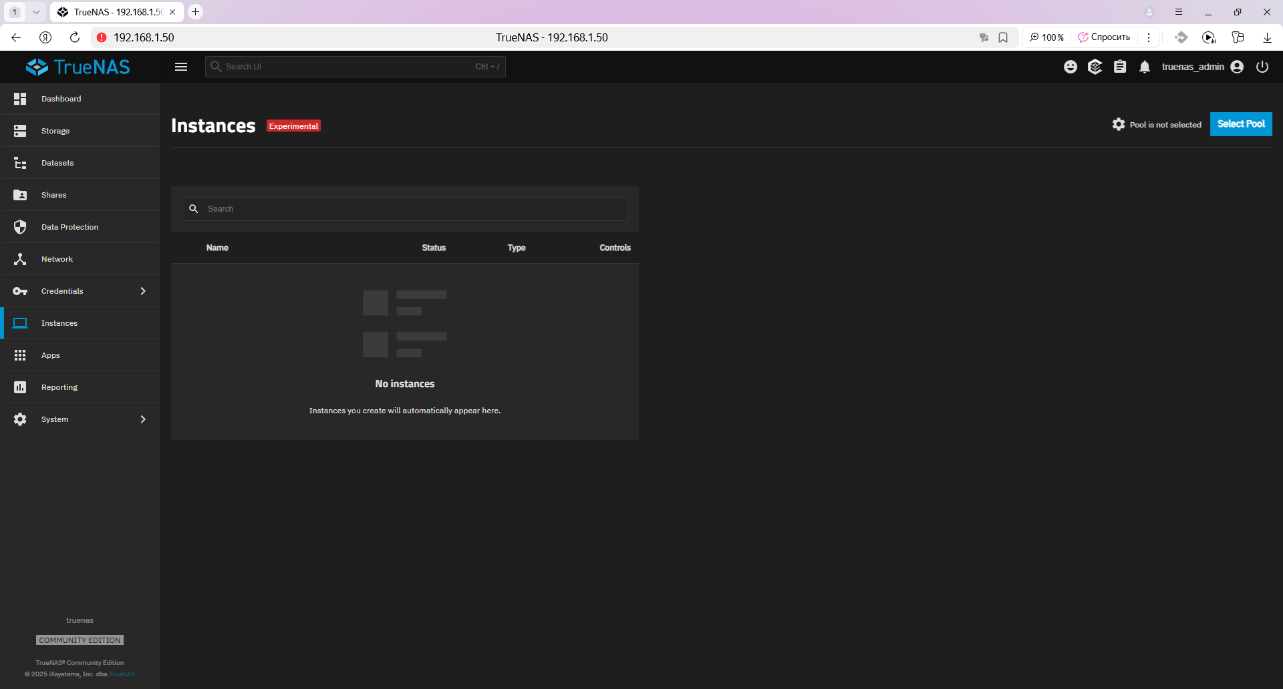Viewport: 1283px width, 689px height.
Task: Open browser main menu icon
Action: coord(1179,12)
